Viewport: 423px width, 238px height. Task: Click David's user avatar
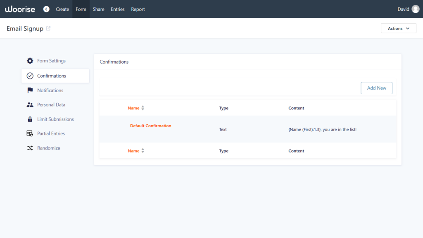point(415,9)
